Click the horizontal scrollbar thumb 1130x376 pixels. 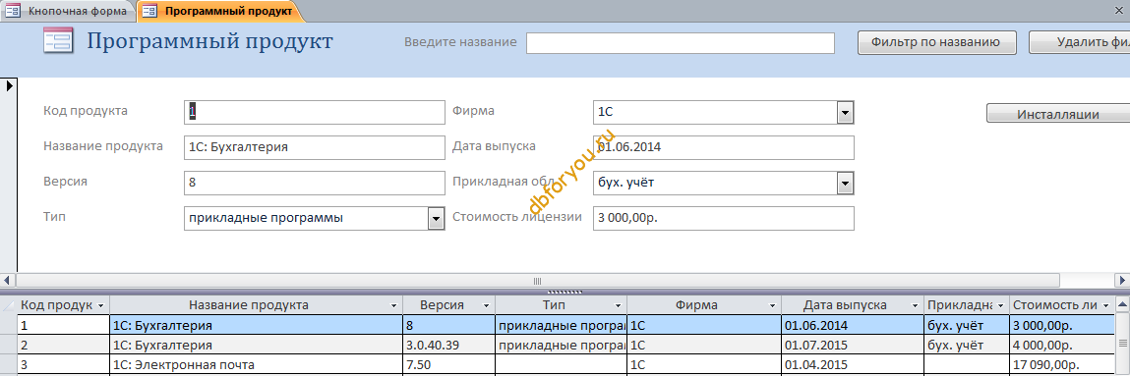tap(538, 281)
